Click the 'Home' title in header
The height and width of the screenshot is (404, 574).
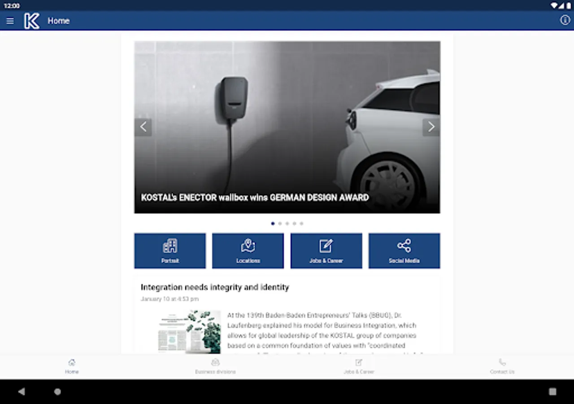(59, 21)
